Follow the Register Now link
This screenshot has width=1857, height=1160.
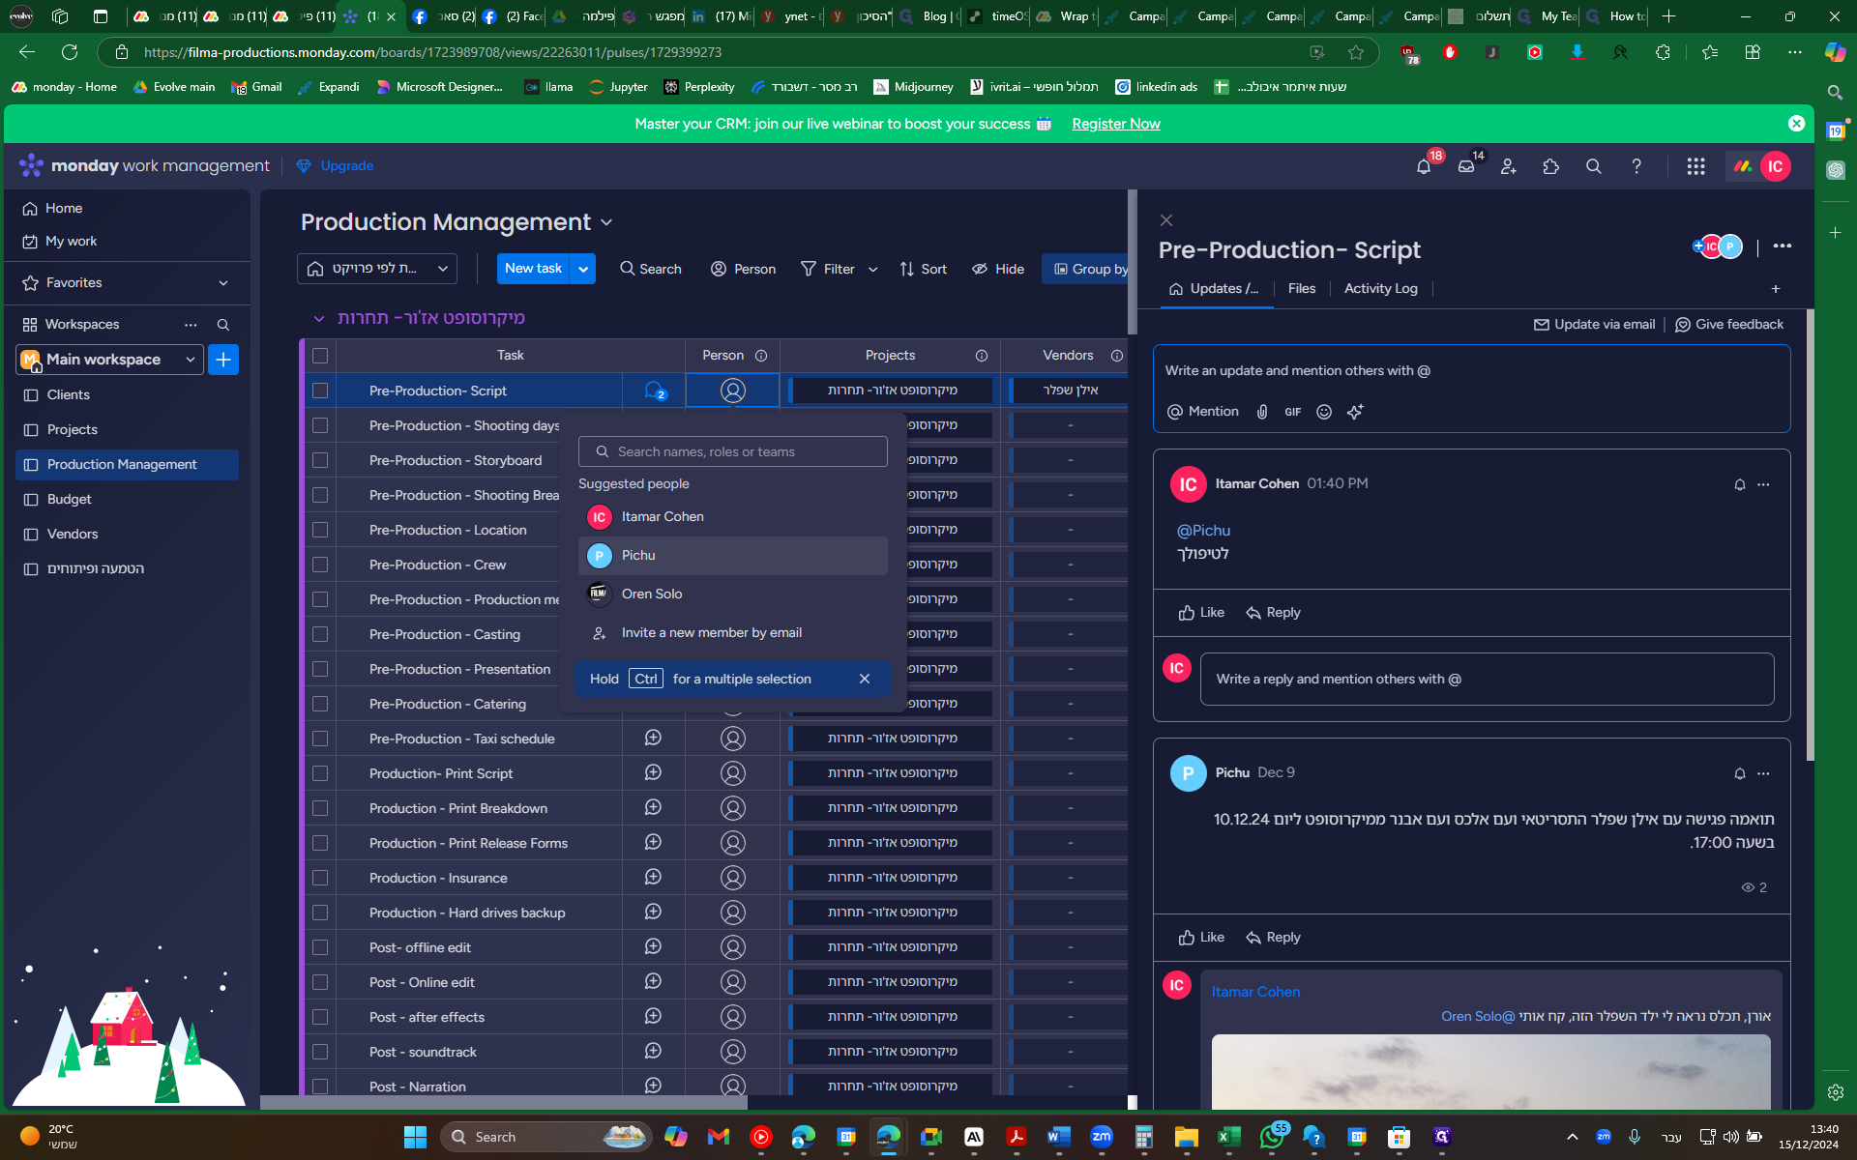click(1116, 124)
